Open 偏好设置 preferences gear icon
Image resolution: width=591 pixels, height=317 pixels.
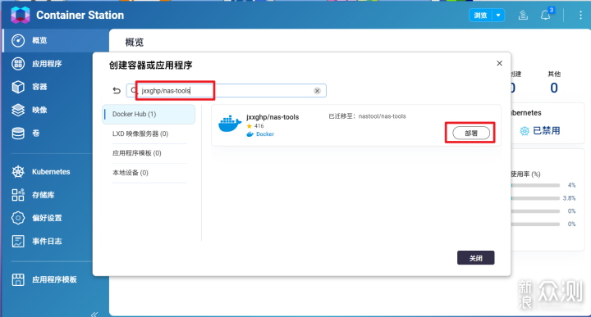[18, 218]
